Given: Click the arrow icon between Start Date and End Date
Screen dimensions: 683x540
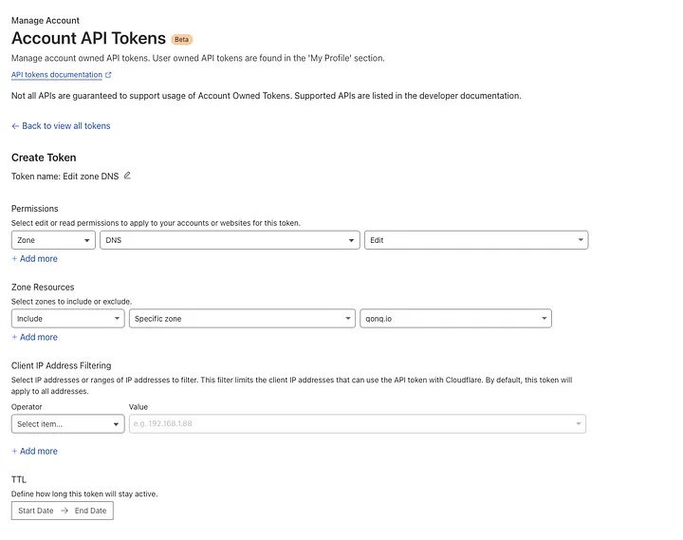Looking at the screenshot, I should [65, 511].
